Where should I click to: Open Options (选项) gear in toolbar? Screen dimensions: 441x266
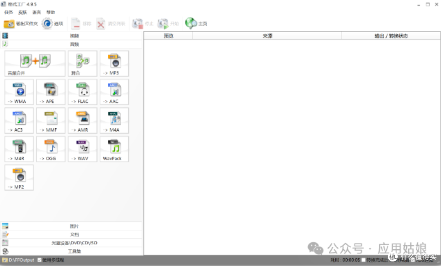coord(53,24)
